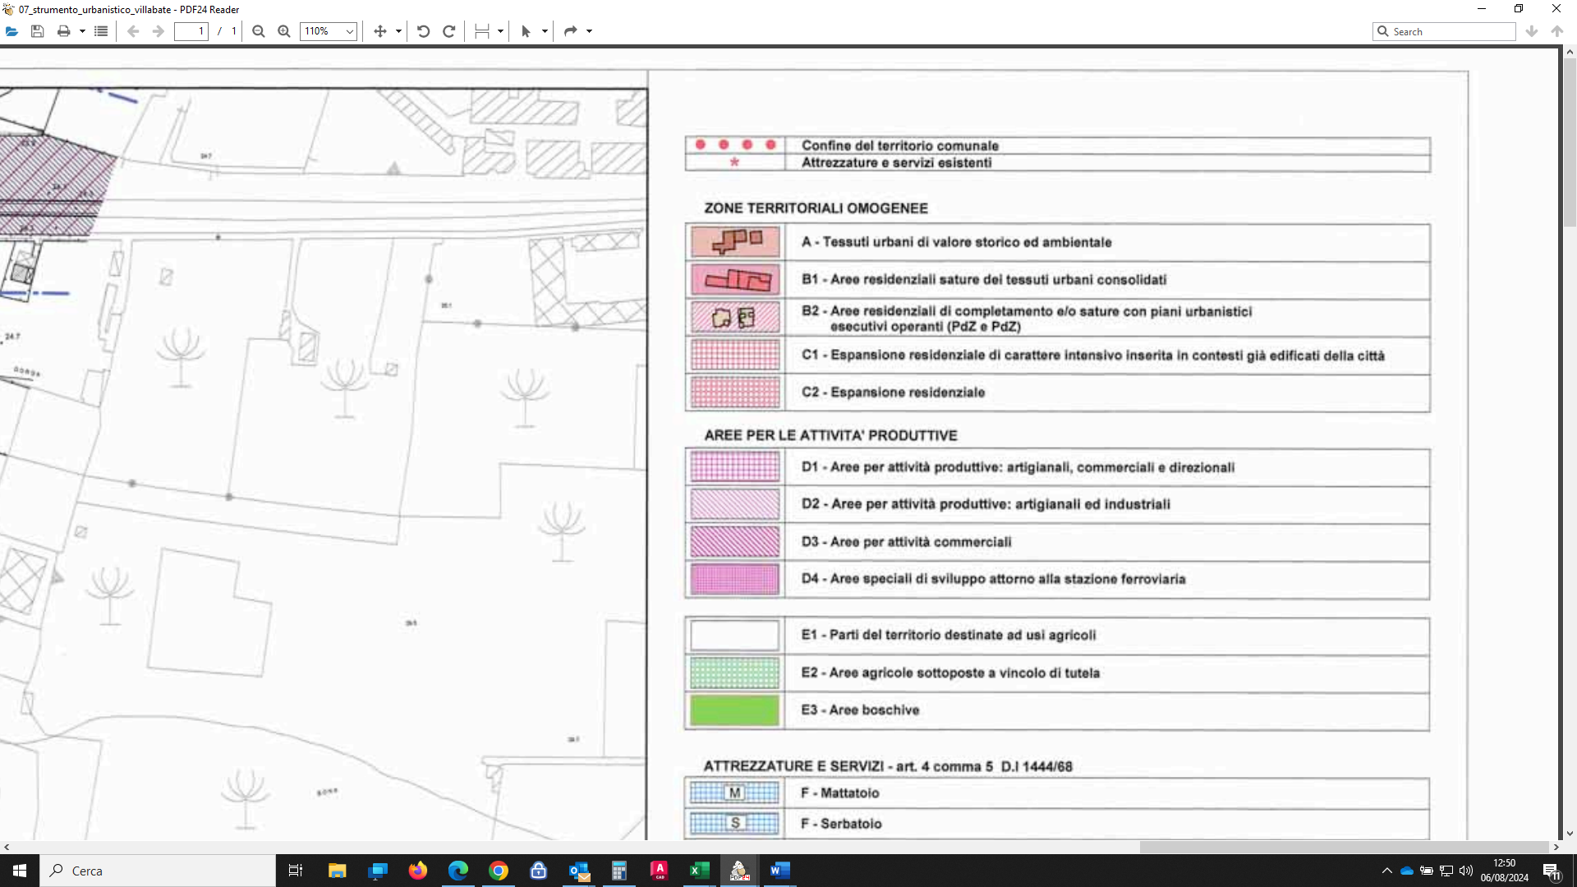Print the document using the printer icon

point(63,31)
